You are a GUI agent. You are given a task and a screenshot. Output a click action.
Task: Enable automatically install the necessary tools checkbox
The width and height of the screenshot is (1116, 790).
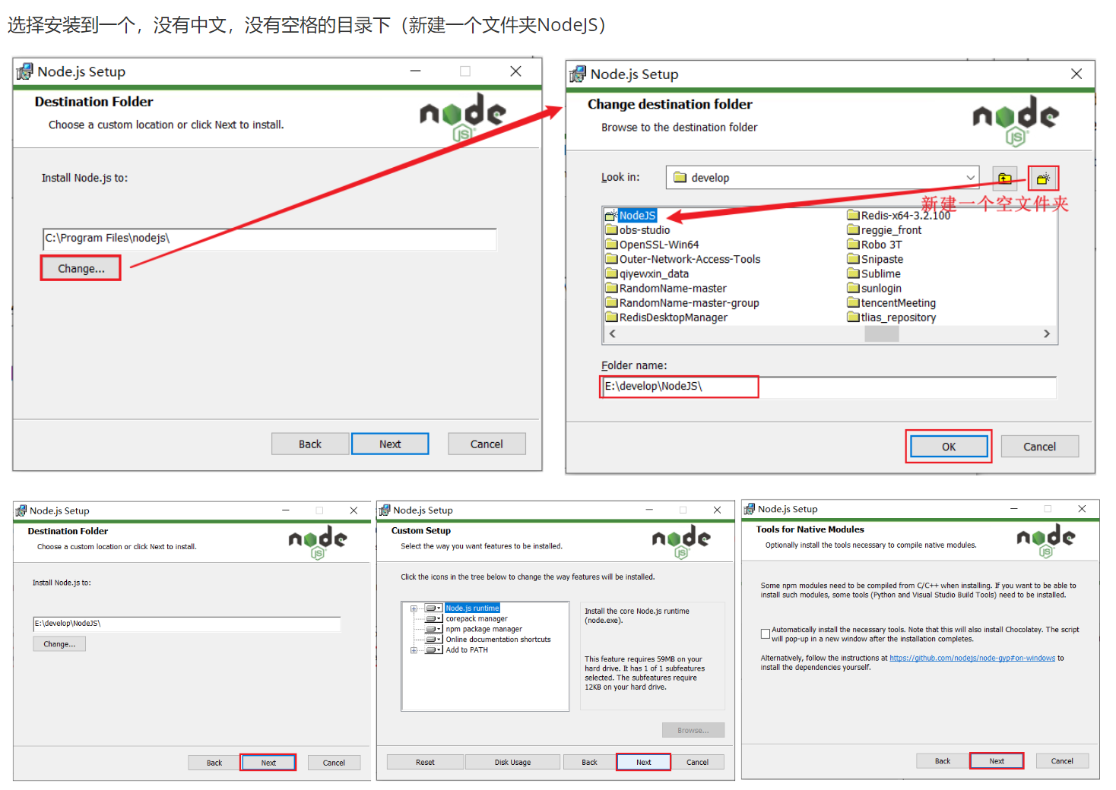coord(766,634)
